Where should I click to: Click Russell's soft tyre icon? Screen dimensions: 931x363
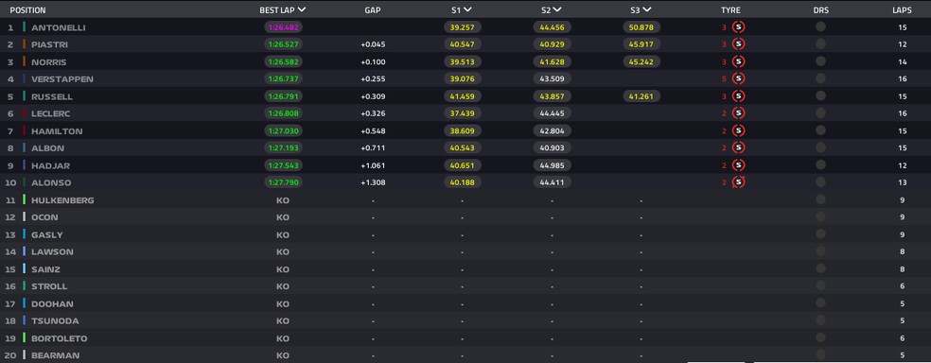pos(738,95)
